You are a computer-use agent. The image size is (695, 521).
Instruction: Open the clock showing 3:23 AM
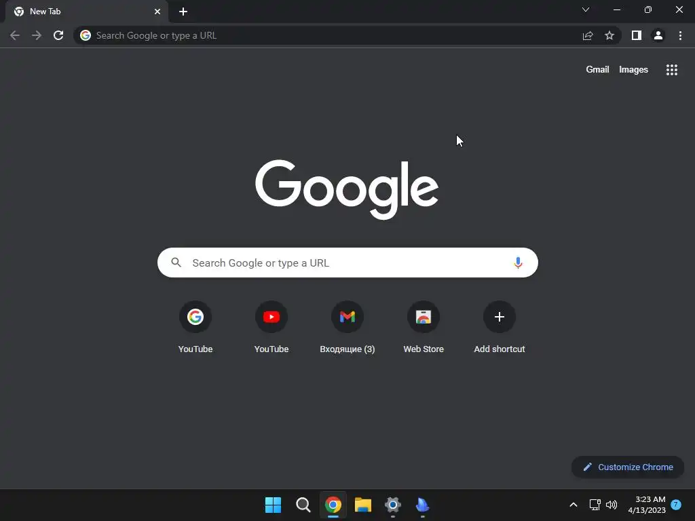647,505
